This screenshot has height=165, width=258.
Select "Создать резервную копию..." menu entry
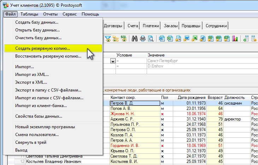click(42, 48)
